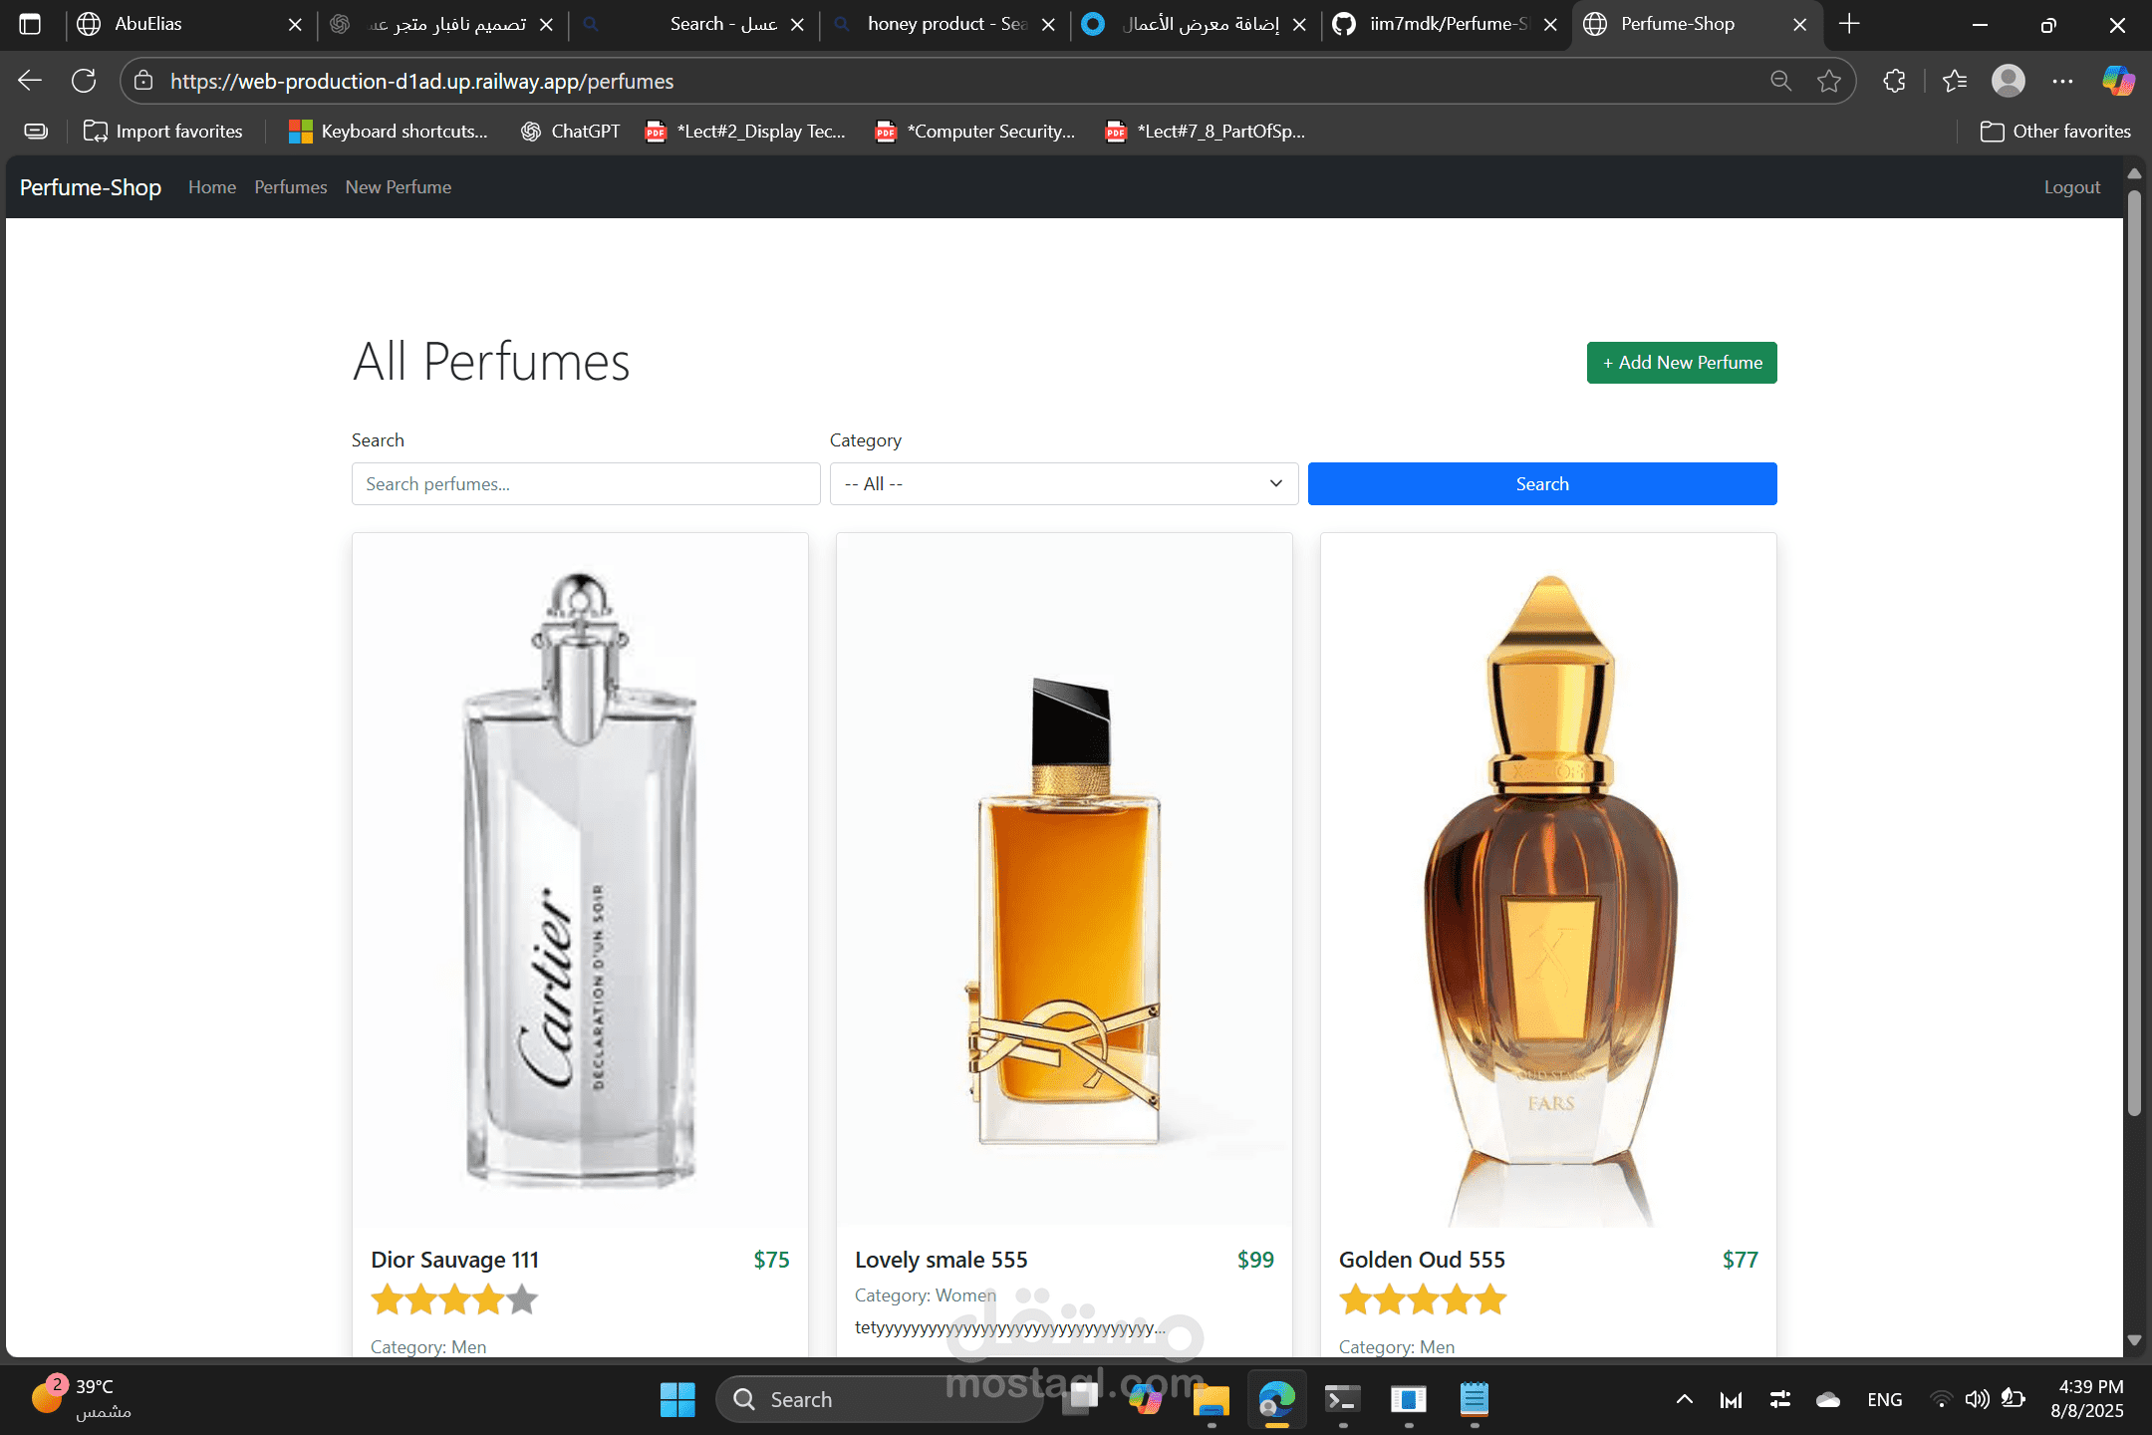Open the Windows Start menu

677,1399
